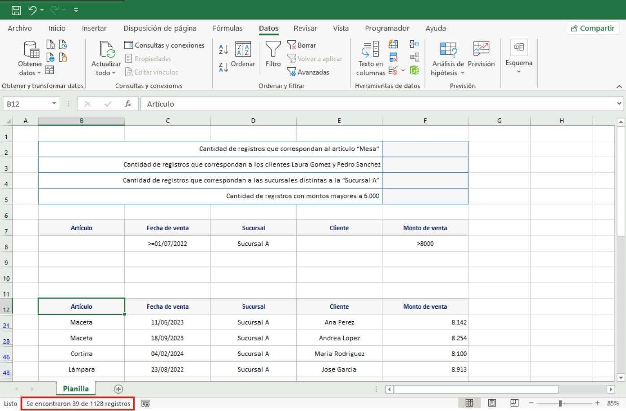Expand the Actualizar todo dropdown arrow
The image size is (626, 411).
pyautogui.click(x=114, y=73)
